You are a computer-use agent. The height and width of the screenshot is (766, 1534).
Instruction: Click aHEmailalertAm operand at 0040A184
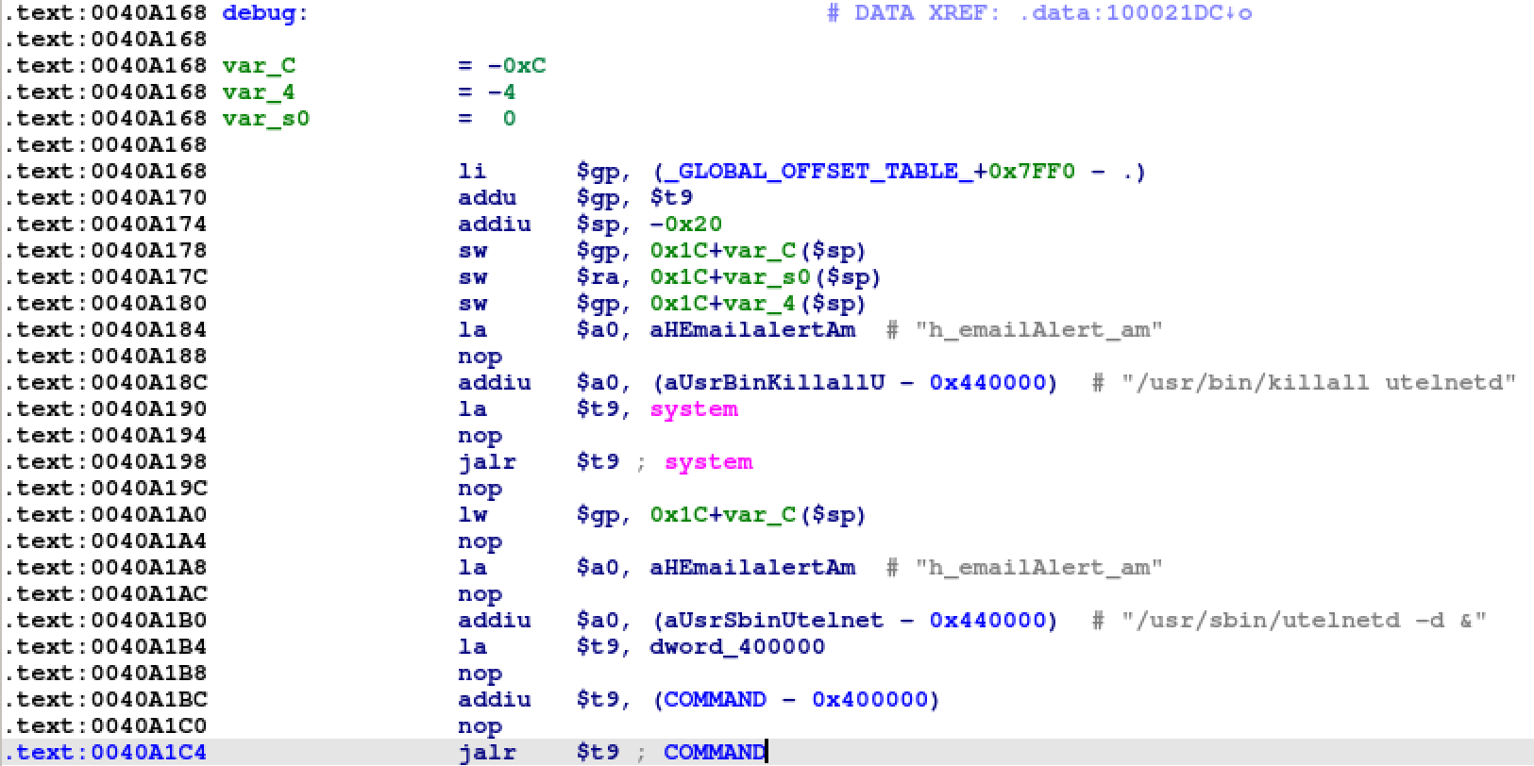pyautogui.click(x=752, y=330)
